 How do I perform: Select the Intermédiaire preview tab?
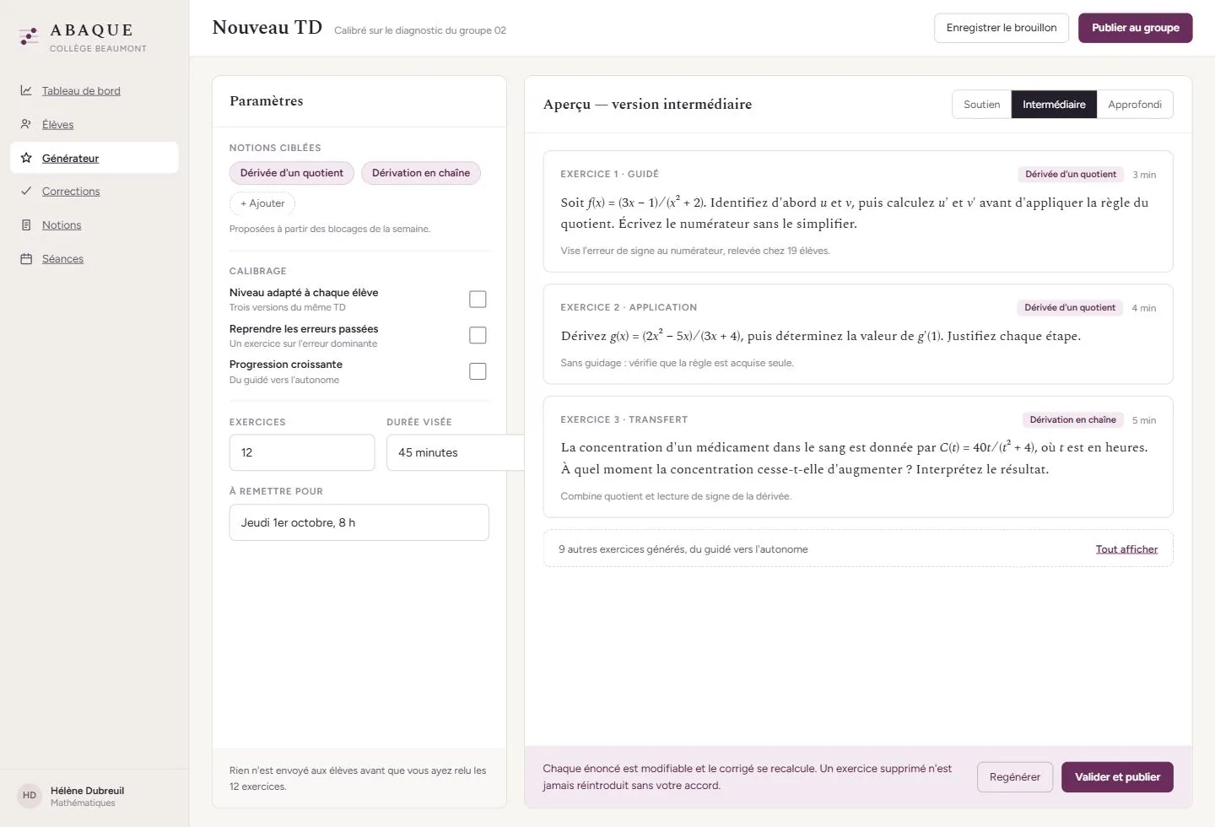(x=1054, y=105)
